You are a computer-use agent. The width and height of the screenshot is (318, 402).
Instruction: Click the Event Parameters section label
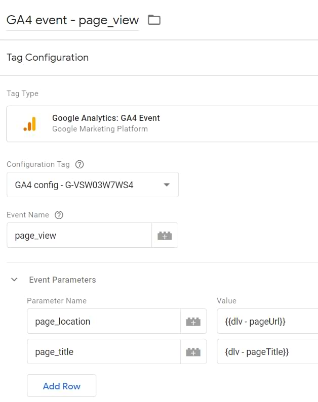pos(62,280)
